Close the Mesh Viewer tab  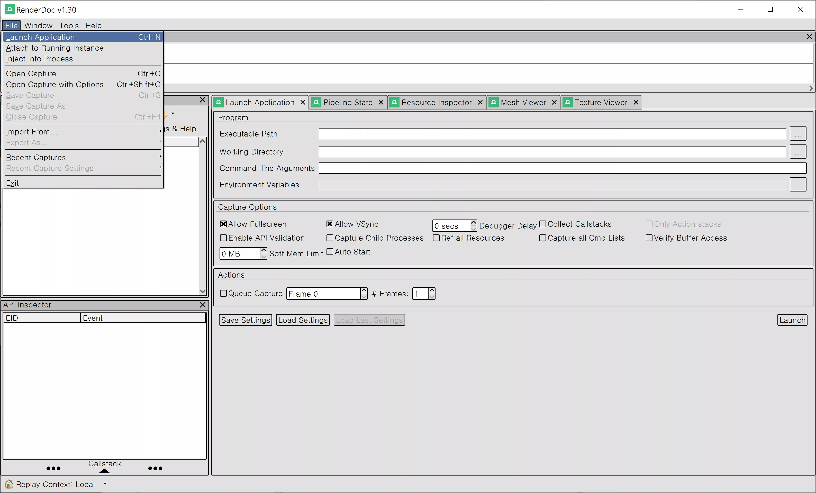tap(554, 102)
